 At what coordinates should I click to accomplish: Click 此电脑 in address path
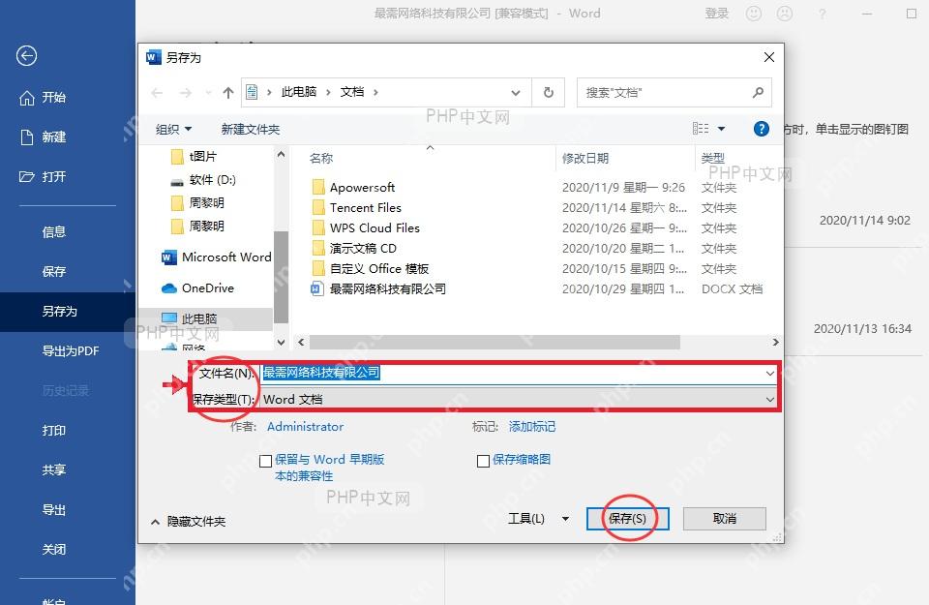point(299,92)
